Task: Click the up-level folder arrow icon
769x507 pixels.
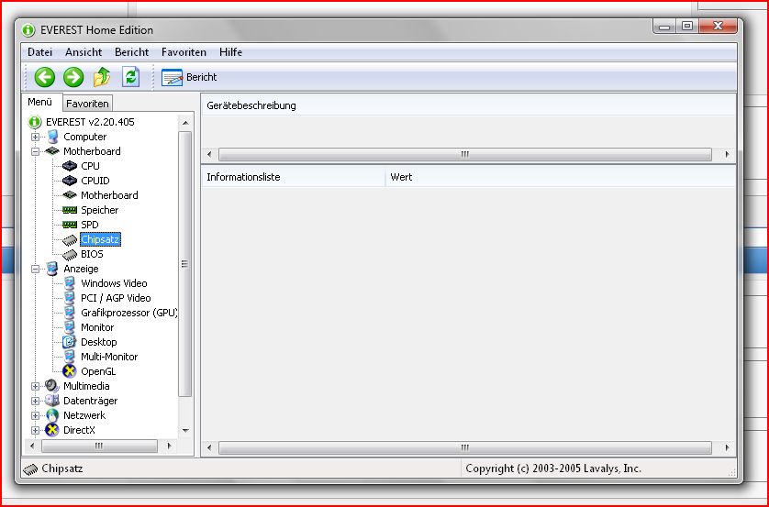Action: coord(102,77)
